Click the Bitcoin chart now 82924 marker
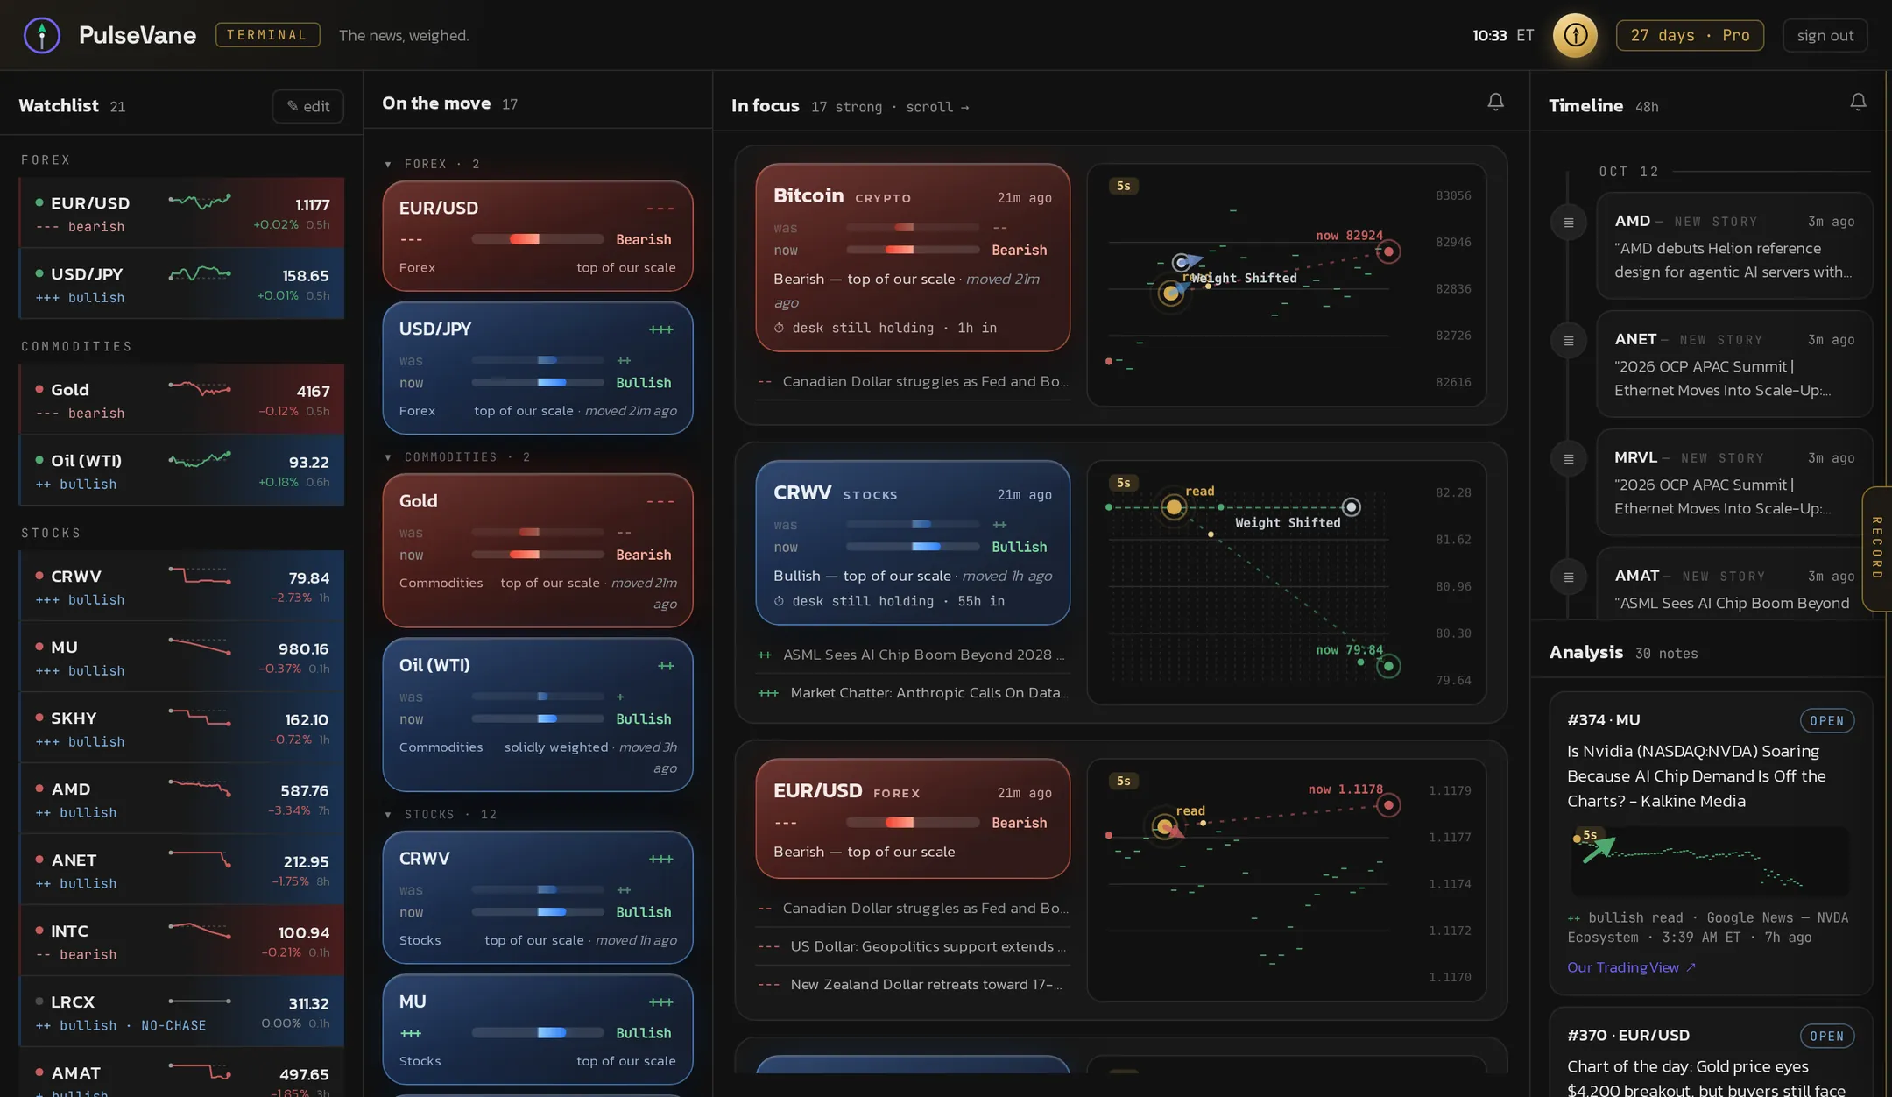 pyautogui.click(x=1388, y=251)
